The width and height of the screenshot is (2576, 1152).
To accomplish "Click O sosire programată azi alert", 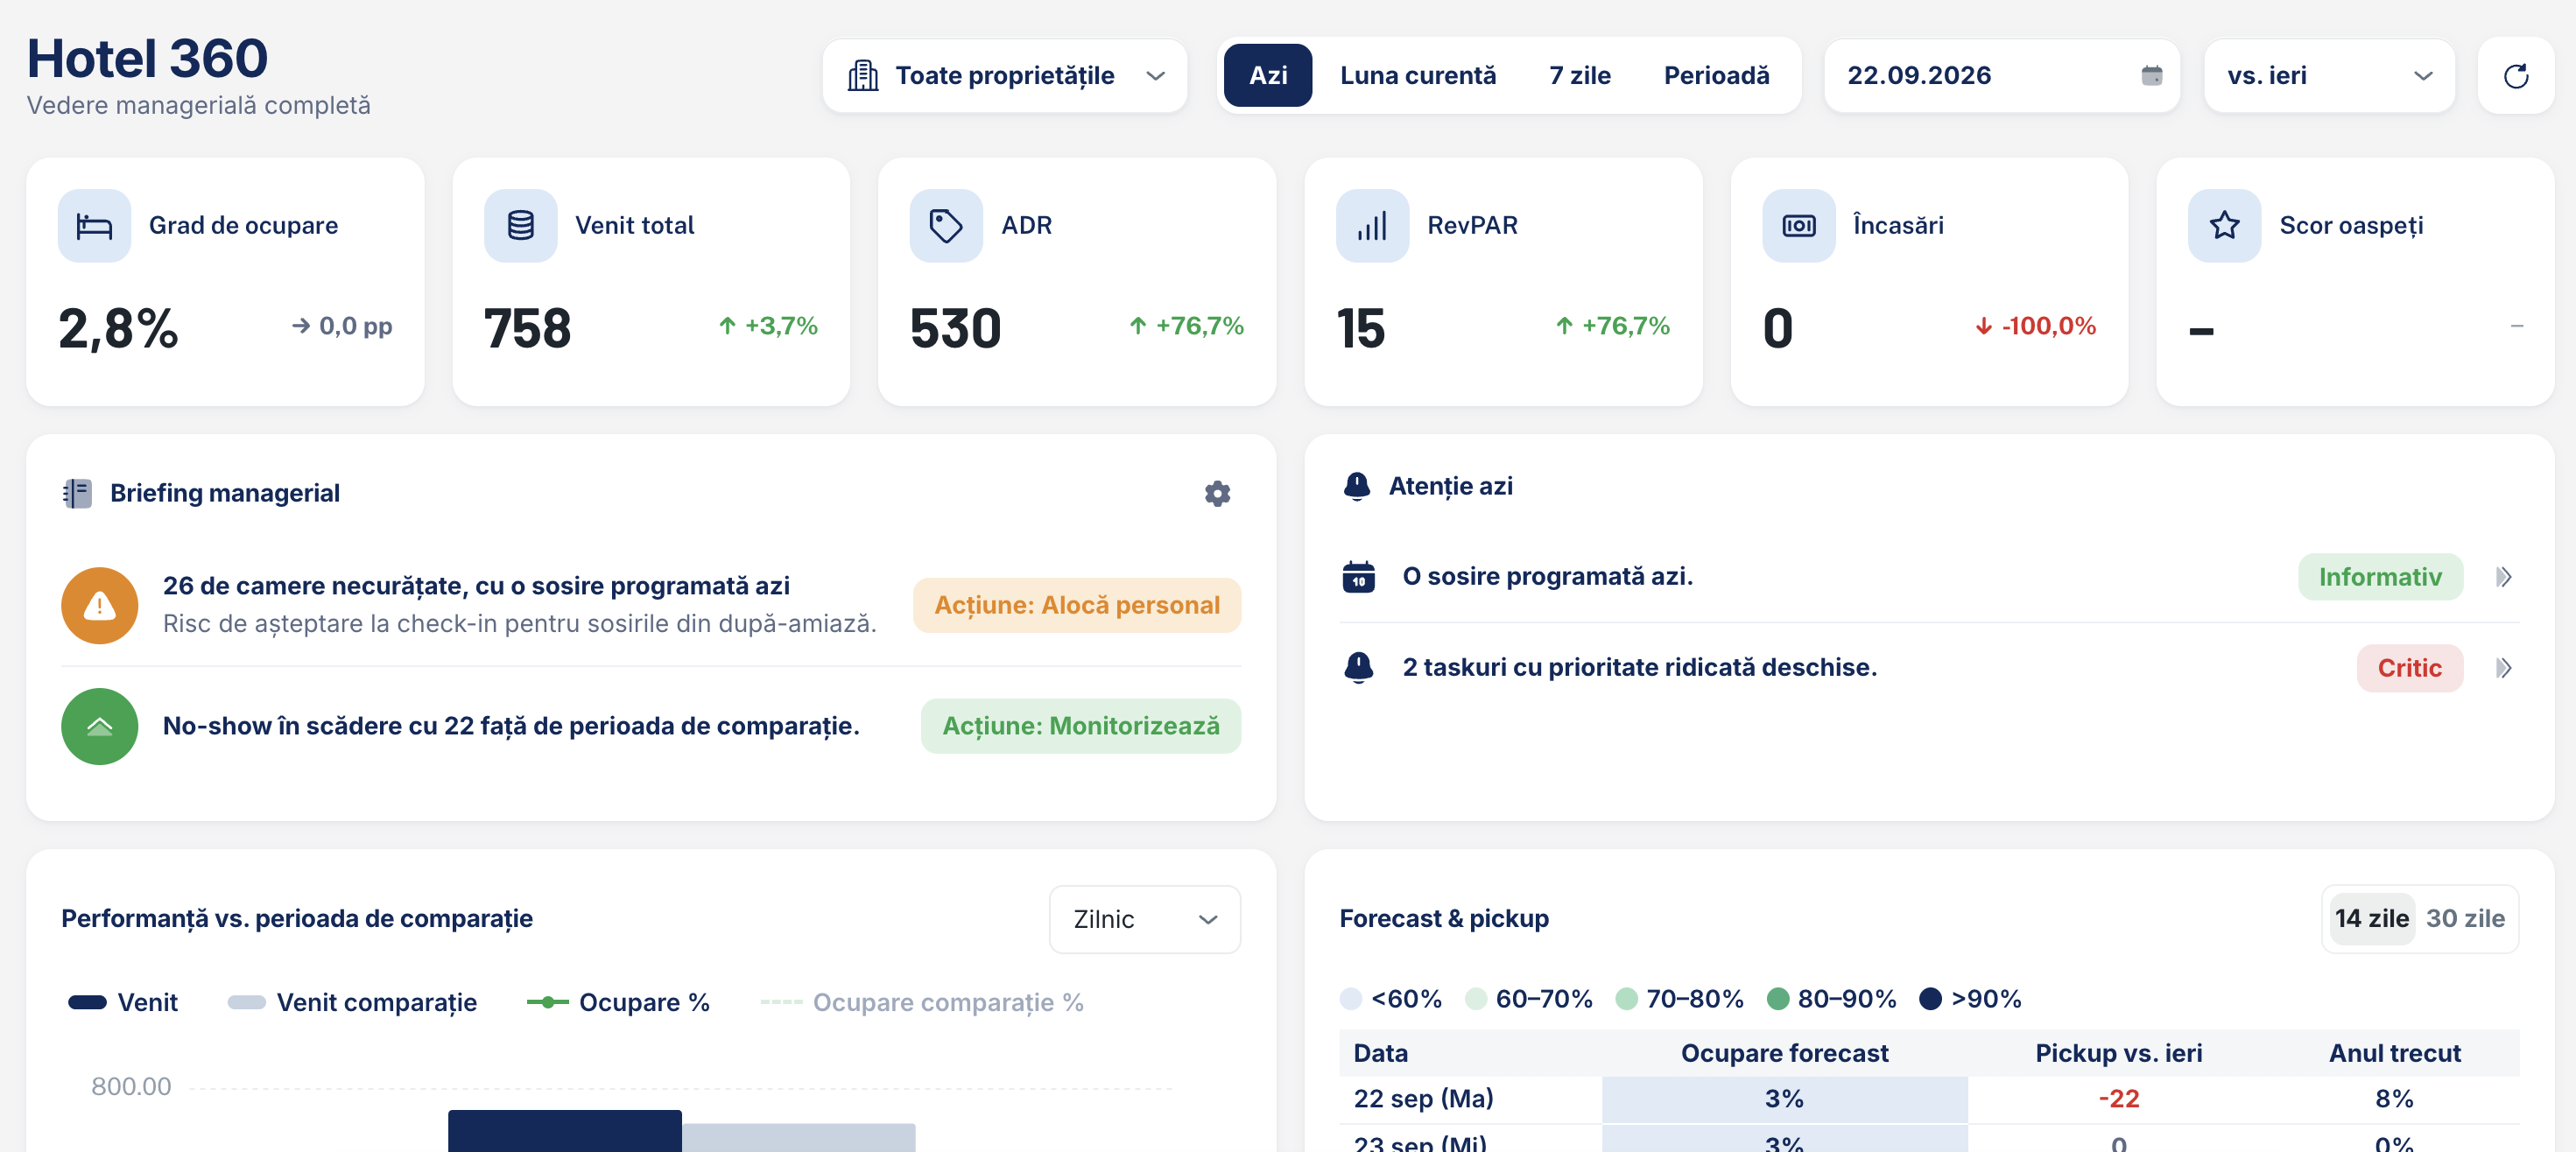I will point(1928,577).
